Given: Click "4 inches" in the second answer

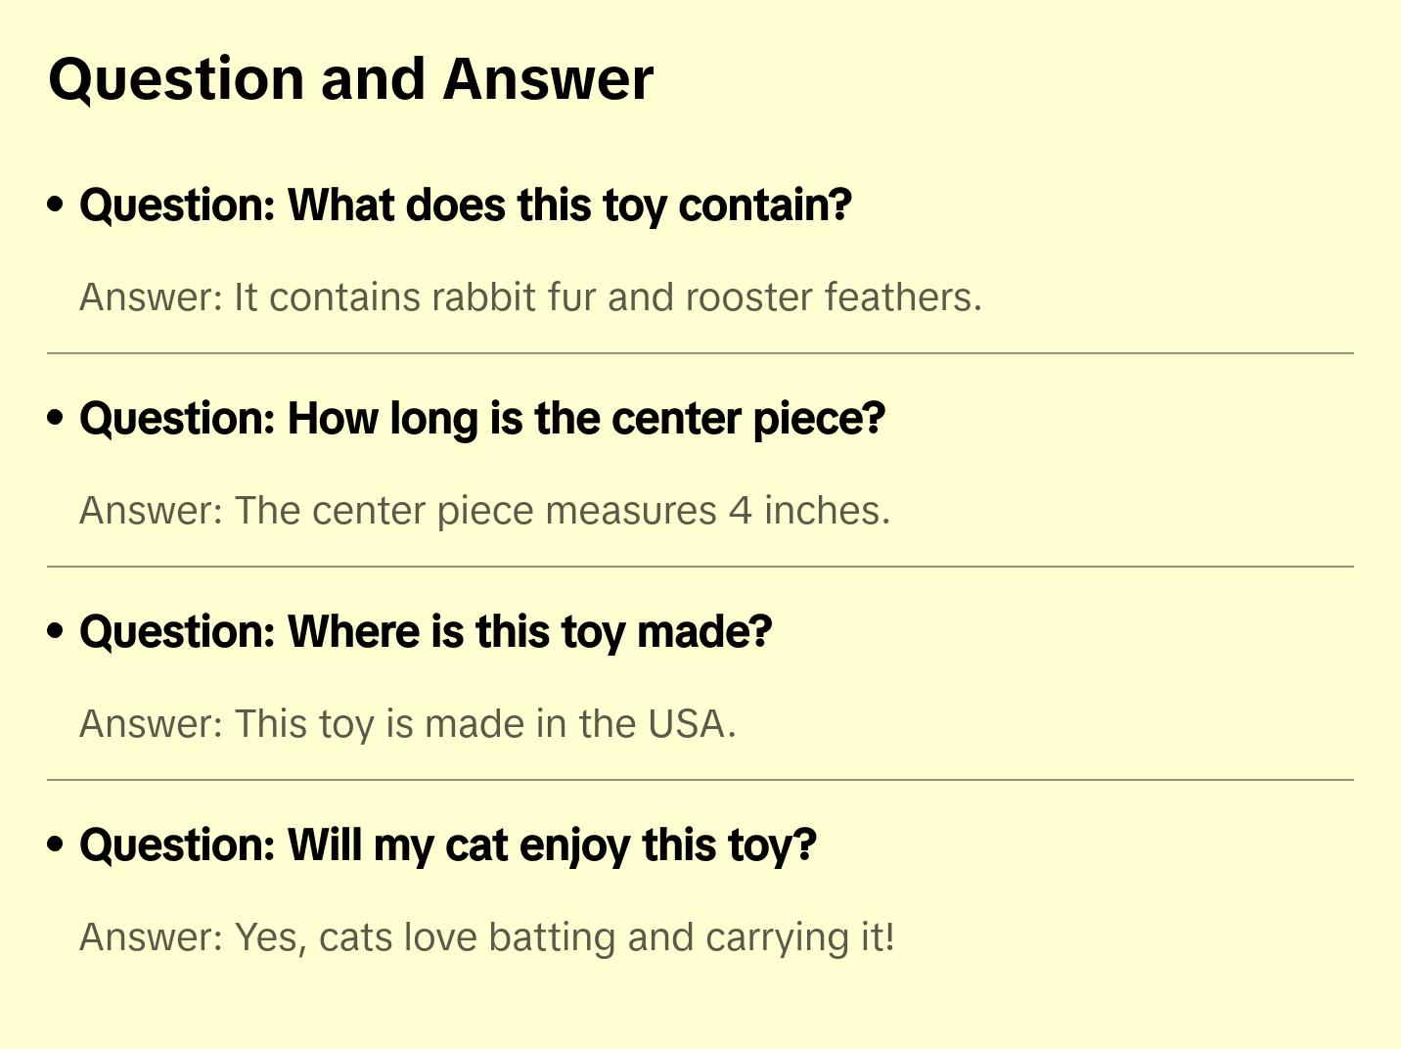Looking at the screenshot, I should (808, 511).
